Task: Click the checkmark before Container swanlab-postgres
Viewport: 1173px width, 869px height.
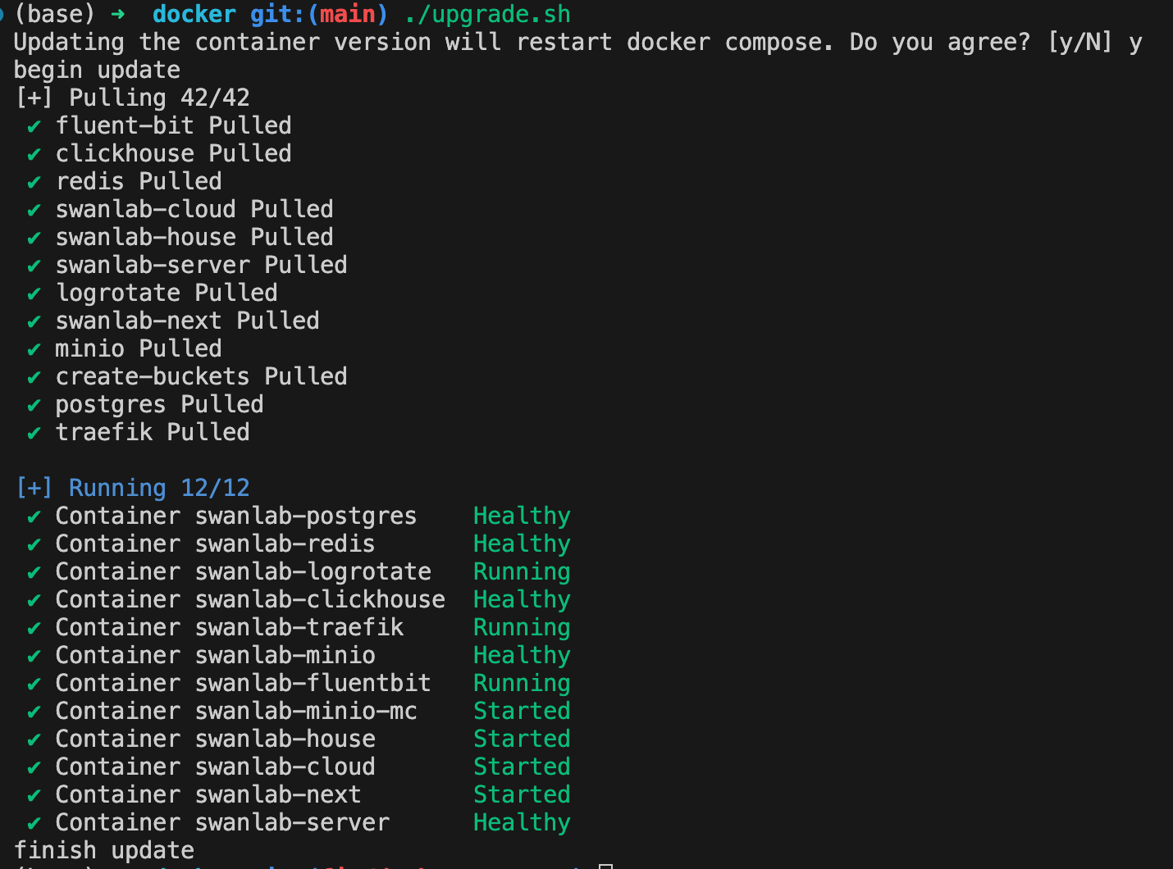Action: point(34,517)
